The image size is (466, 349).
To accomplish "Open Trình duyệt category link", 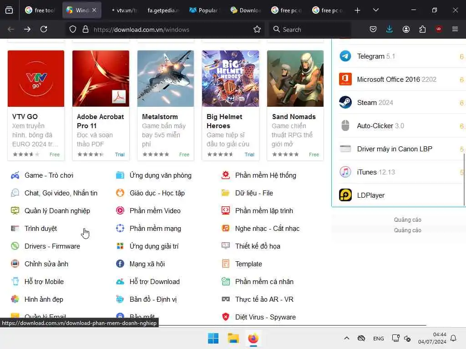I will 41,229.
